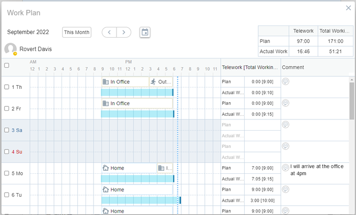Go to next month arrow
Screen dimensions: 356x215
click(x=124, y=32)
